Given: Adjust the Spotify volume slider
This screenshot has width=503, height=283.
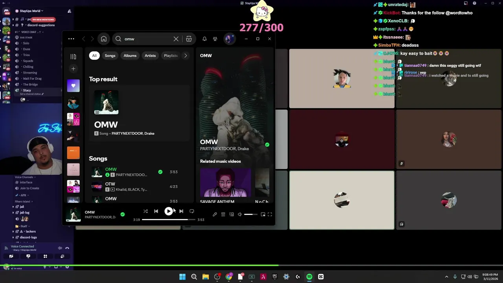Looking at the screenshot, I should click(x=251, y=214).
